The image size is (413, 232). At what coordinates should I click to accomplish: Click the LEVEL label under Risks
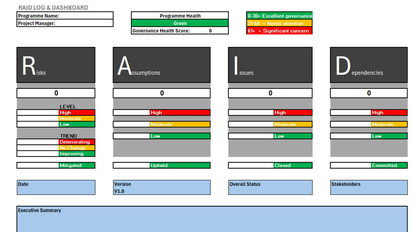[x=68, y=107]
